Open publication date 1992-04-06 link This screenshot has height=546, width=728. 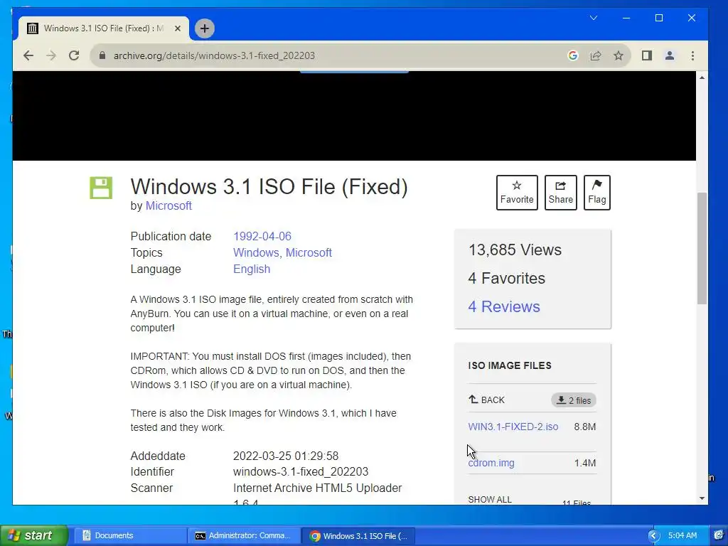click(x=262, y=236)
